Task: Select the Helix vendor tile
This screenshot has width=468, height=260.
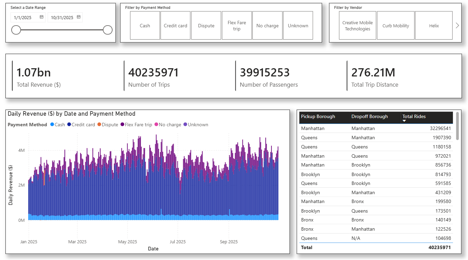Action: coord(434,26)
